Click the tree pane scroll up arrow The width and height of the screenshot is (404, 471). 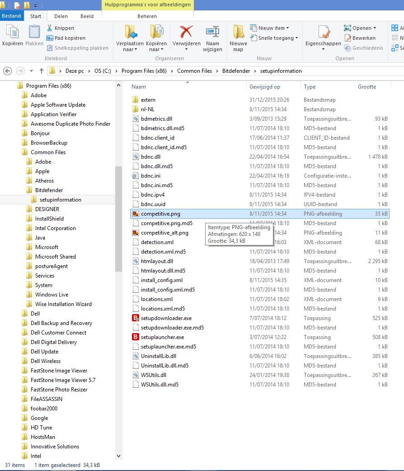119,85
